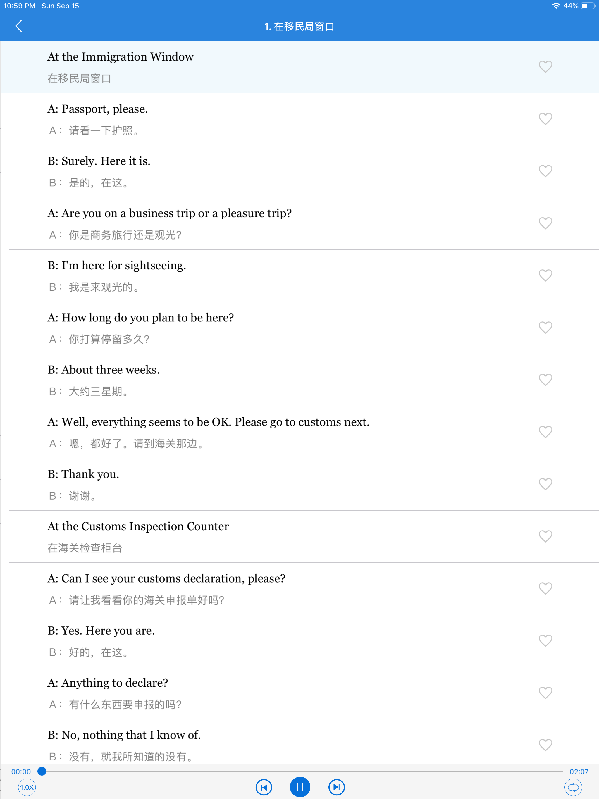This screenshot has width=599, height=799.
Task: Skip to the next track
Action: click(x=336, y=787)
